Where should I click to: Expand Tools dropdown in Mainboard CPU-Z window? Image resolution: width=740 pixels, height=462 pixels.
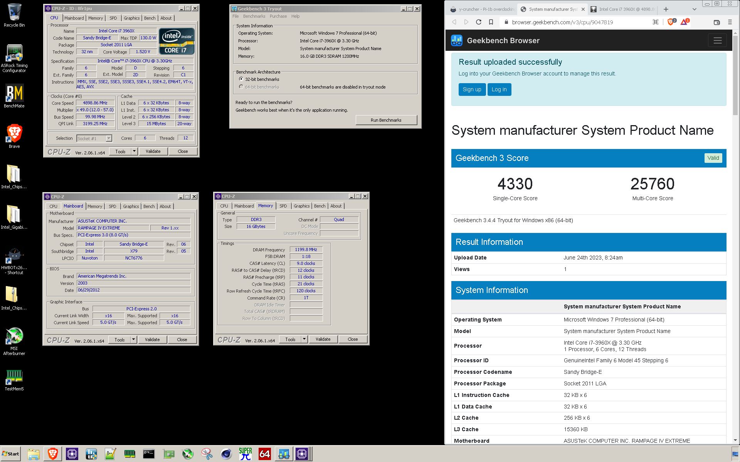click(x=134, y=340)
